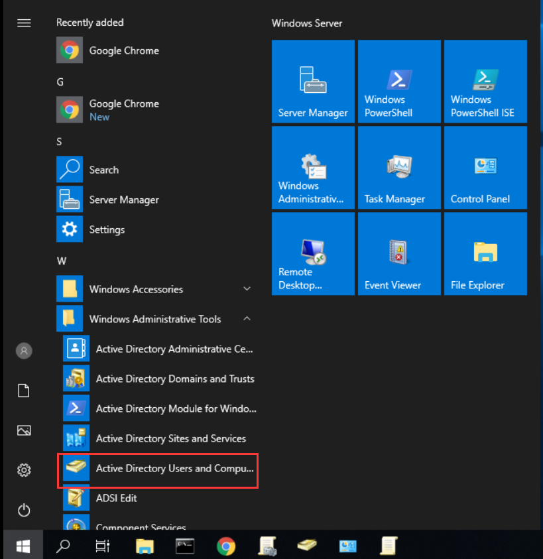Viewport: 543px width, 559px height.
Task: Open the Windows PowerShell ISE tile
Action: click(x=485, y=82)
